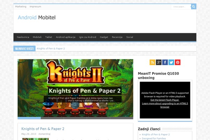Click the search magnifier icon
210x140 pixels.
tap(194, 7)
